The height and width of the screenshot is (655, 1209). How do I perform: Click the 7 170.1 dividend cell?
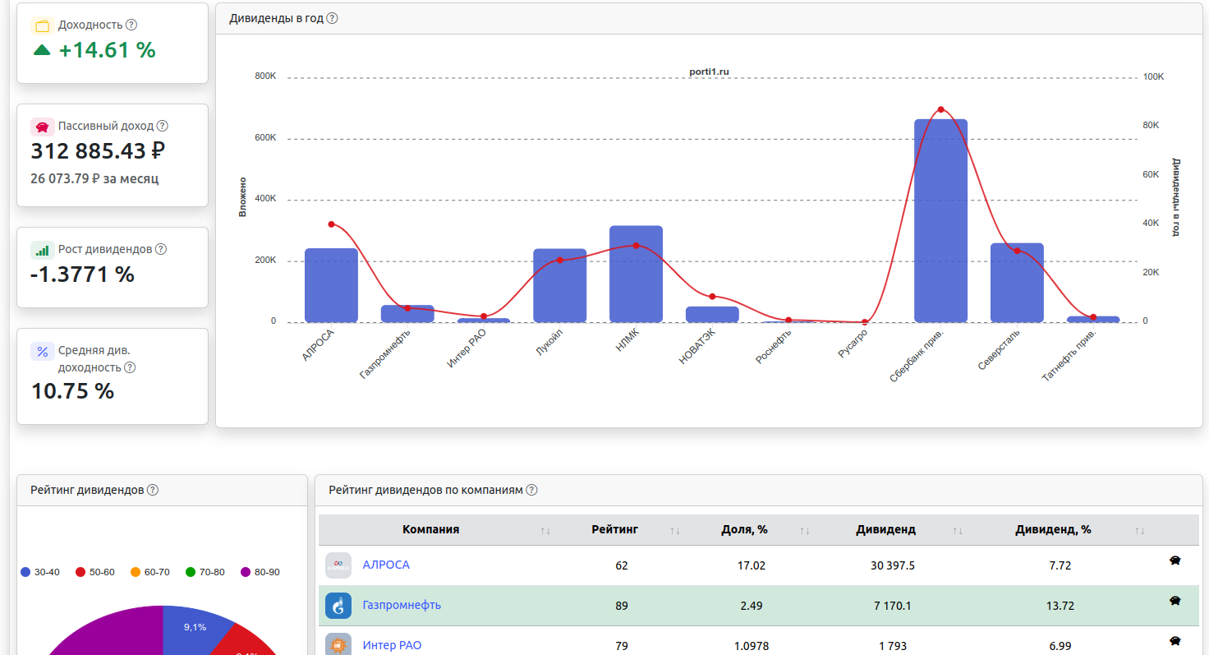[x=894, y=606]
